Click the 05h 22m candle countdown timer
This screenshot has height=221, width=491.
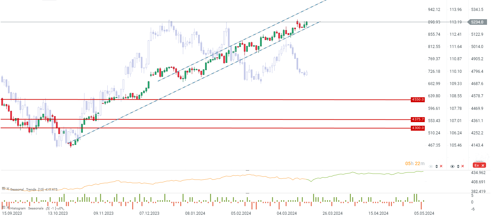click(x=415, y=163)
